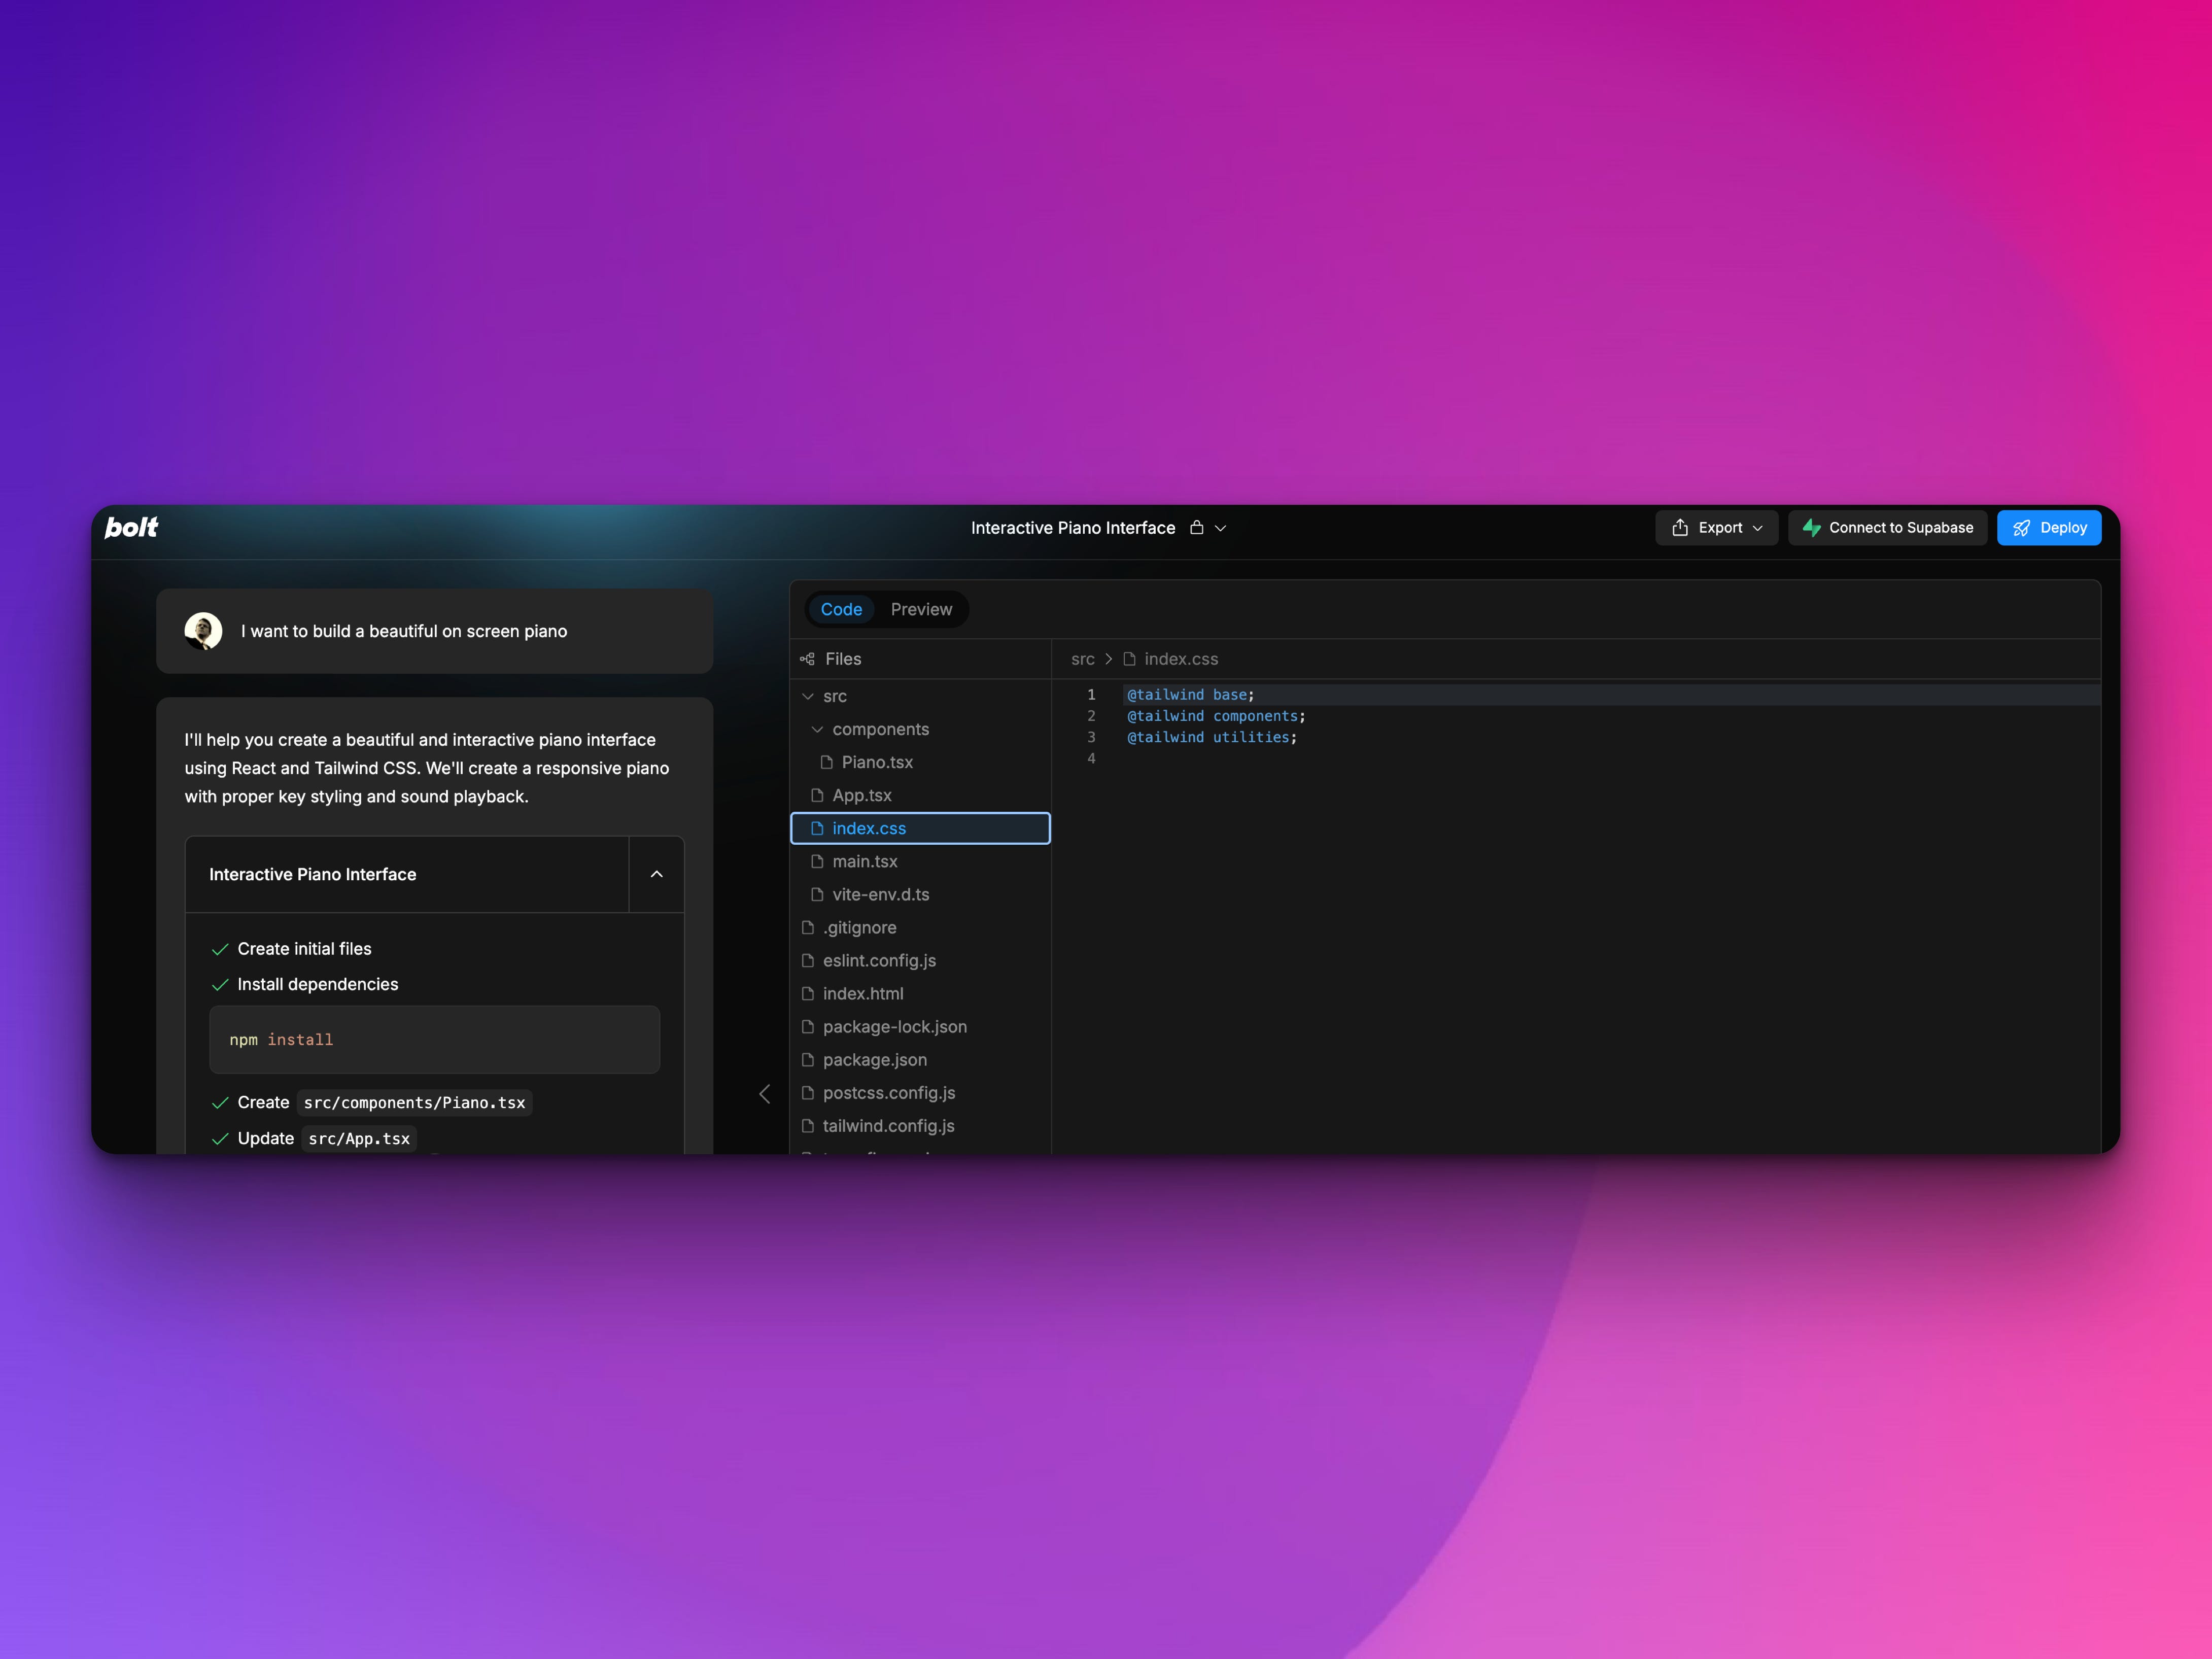Click Create initial files checkmark
Screen dimensions: 2212x1659
coord(220,949)
